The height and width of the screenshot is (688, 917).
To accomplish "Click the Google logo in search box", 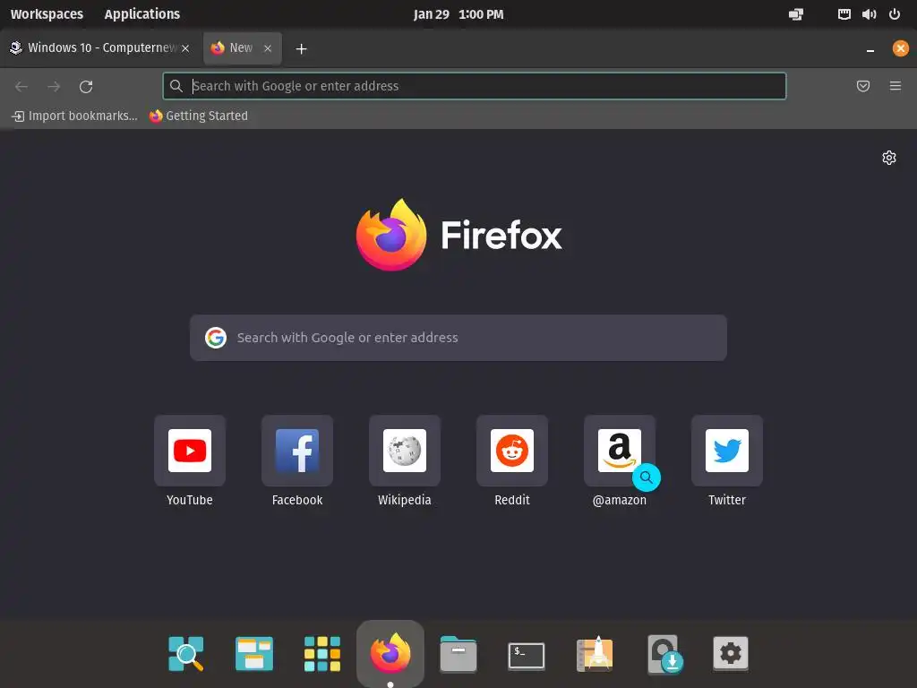I will (216, 338).
